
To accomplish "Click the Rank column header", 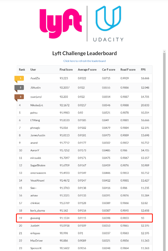I will coord(22,70).
